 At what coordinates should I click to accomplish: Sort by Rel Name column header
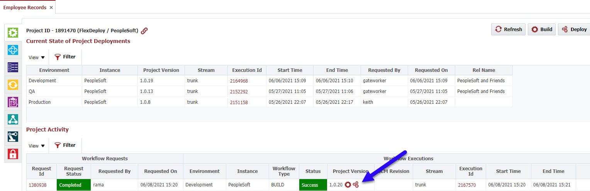pos(484,70)
